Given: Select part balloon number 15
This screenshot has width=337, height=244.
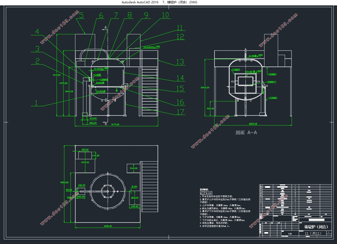Looking at the screenshot, I should 180,89.
